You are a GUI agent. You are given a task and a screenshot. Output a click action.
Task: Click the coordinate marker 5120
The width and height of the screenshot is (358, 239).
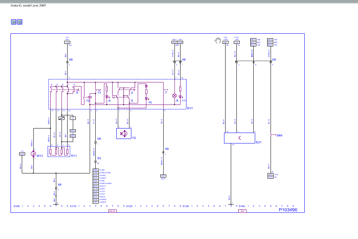pos(129,206)
